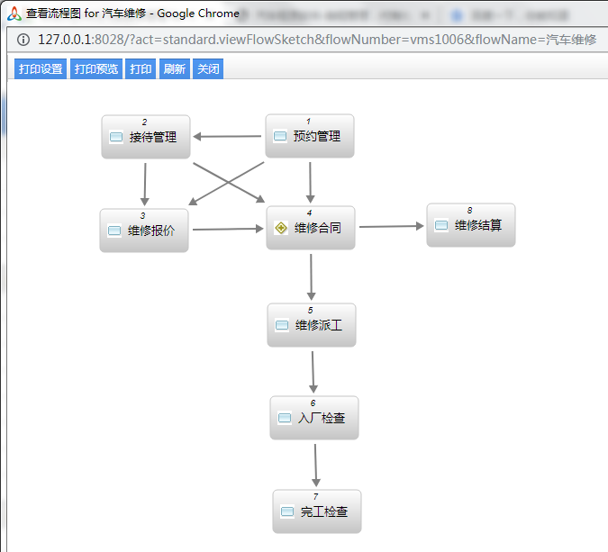
Task: Click the 维修结算 node icon
Action: coord(441,226)
